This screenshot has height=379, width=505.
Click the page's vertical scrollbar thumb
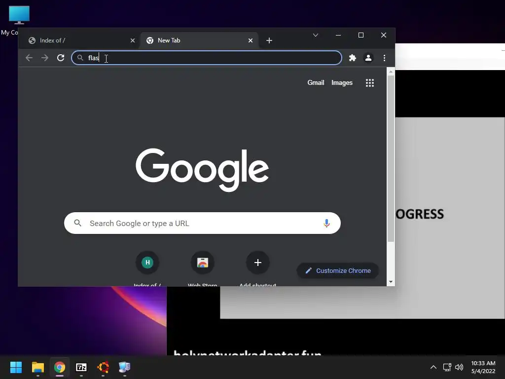coord(391,158)
